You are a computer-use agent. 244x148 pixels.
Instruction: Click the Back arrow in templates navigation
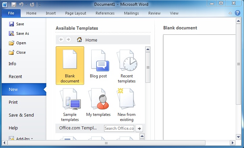61,40
